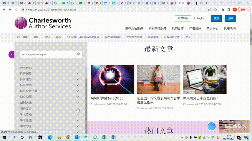Screen dimensions: 252x141
Task: Select the 获取最新动态 sub-navigation tab
Action: click(x=172, y=37)
